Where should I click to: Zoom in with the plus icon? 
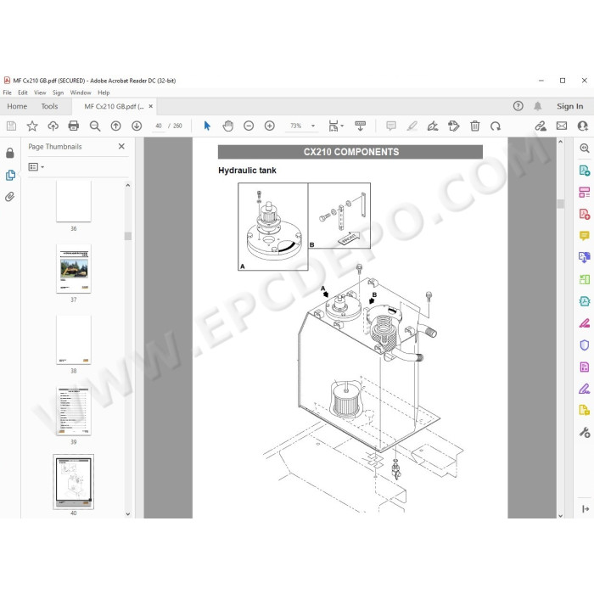tap(269, 126)
